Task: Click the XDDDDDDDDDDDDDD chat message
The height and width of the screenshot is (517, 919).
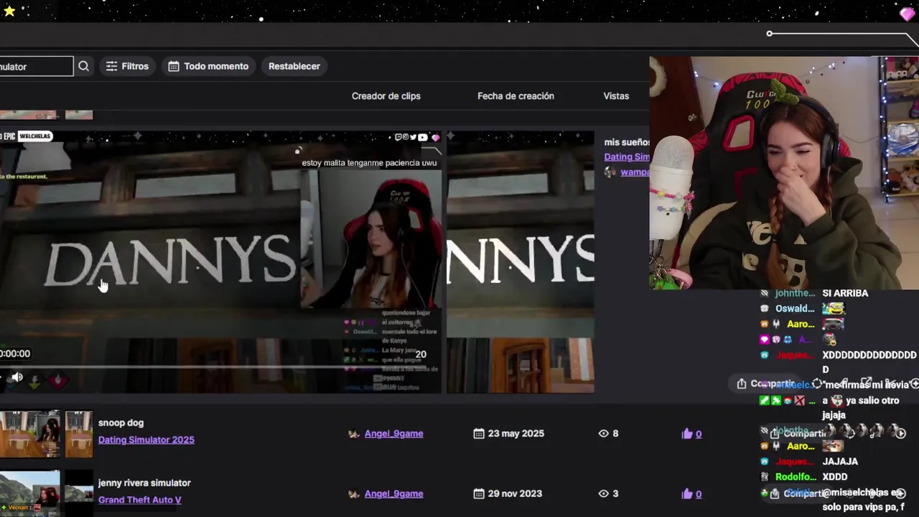Action: 869,361
